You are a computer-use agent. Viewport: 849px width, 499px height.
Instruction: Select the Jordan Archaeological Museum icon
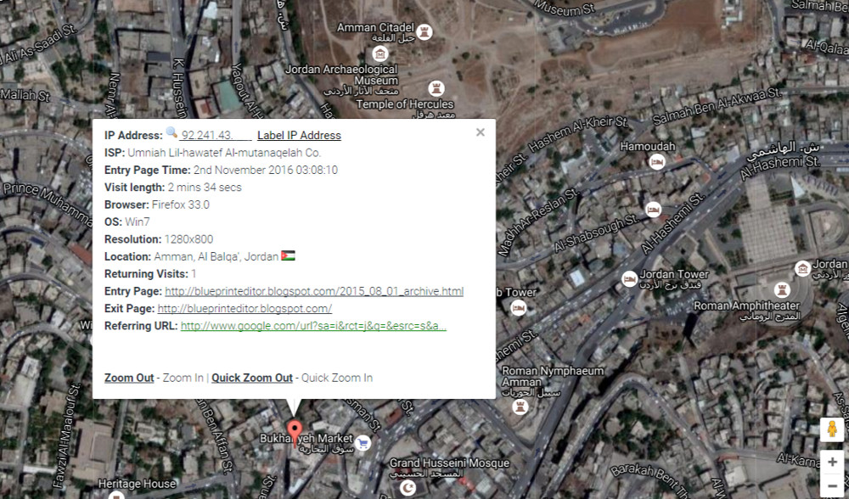[380, 54]
